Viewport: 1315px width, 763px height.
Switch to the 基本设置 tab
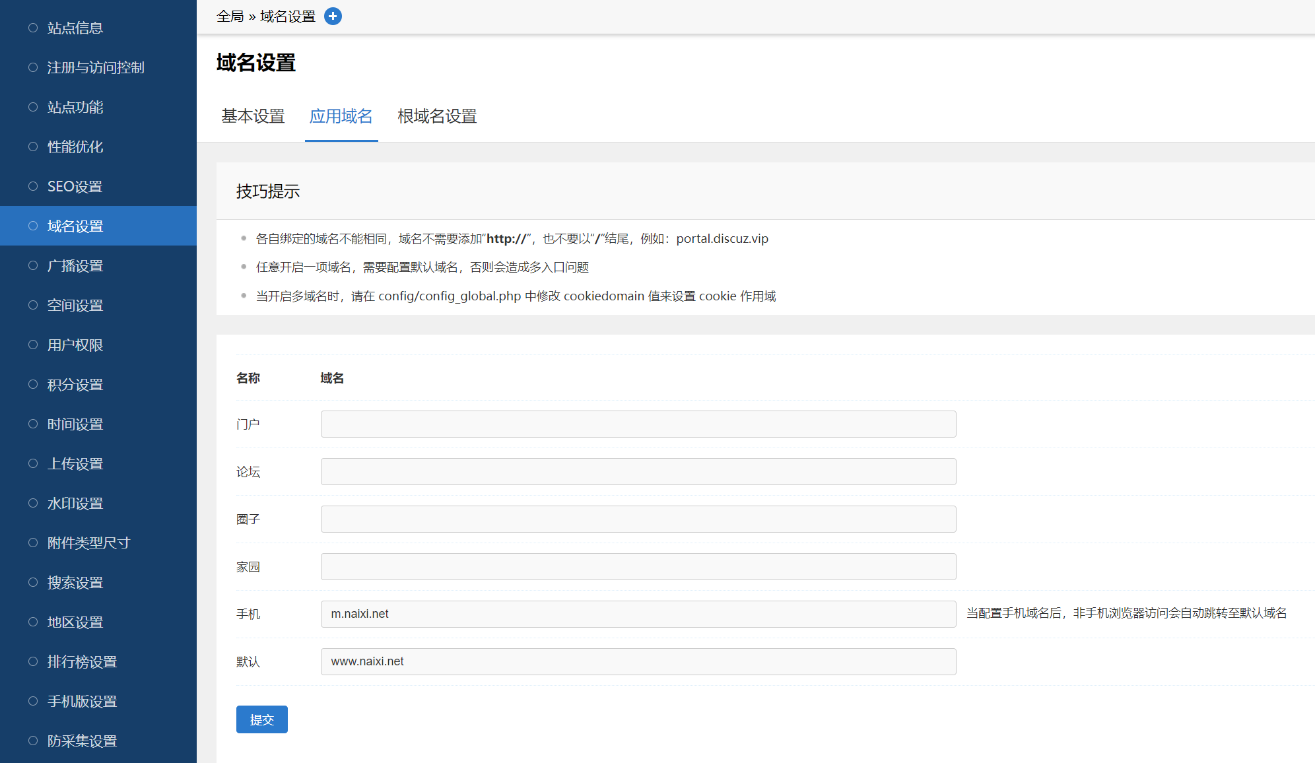point(253,116)
